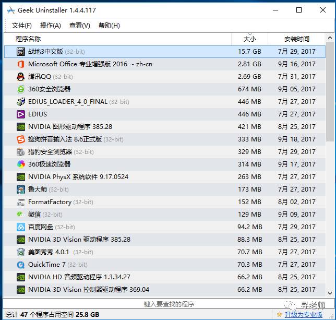Click the NVIDIA HD 音频驱动程序 icon
Image resolution: width=336 pixels, height=320 pixels.
(21, 277)
